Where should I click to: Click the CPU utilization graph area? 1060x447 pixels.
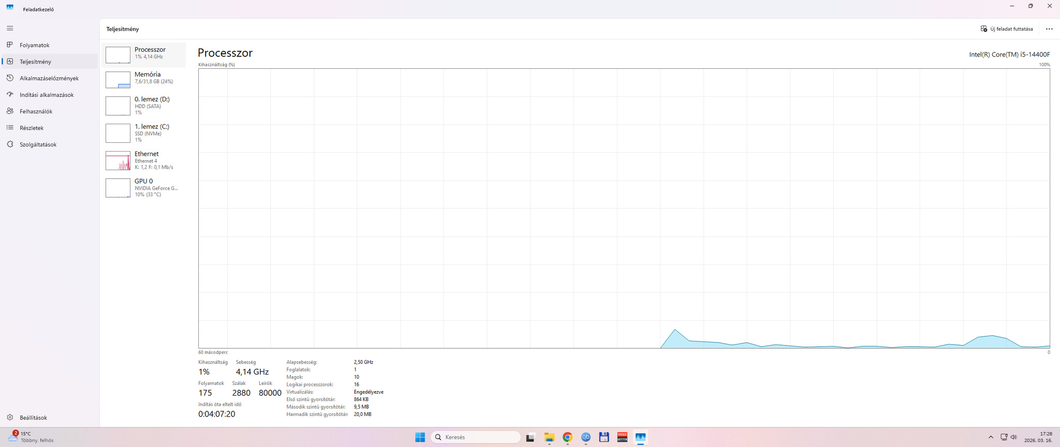point(624,208)
